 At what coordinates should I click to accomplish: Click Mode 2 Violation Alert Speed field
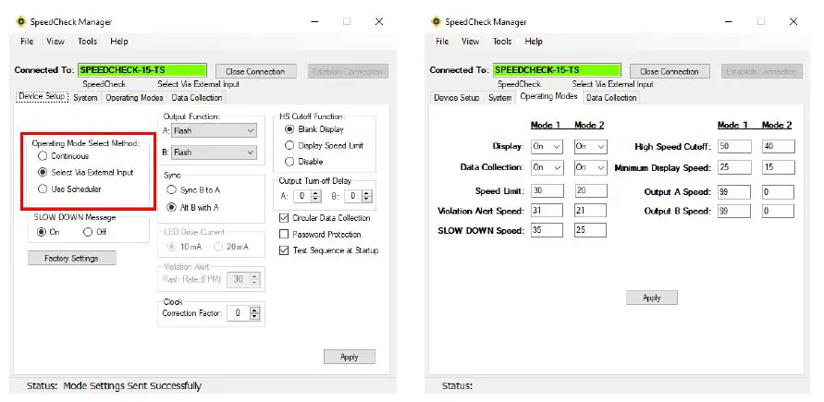(590, 211)
